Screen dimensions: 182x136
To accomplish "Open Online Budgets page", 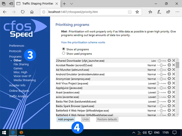I will 19,91.
